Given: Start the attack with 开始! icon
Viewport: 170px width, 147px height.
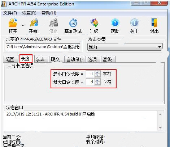Looking at the screenshot, I should (x=34, y=23).
